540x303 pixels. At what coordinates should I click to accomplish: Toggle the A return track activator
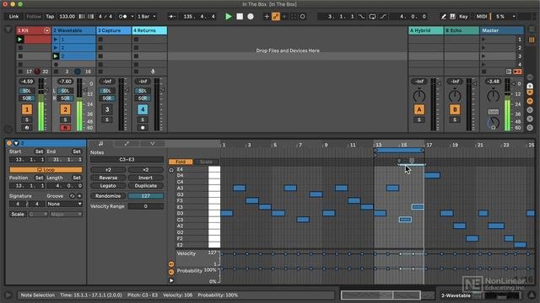[419, 109]
